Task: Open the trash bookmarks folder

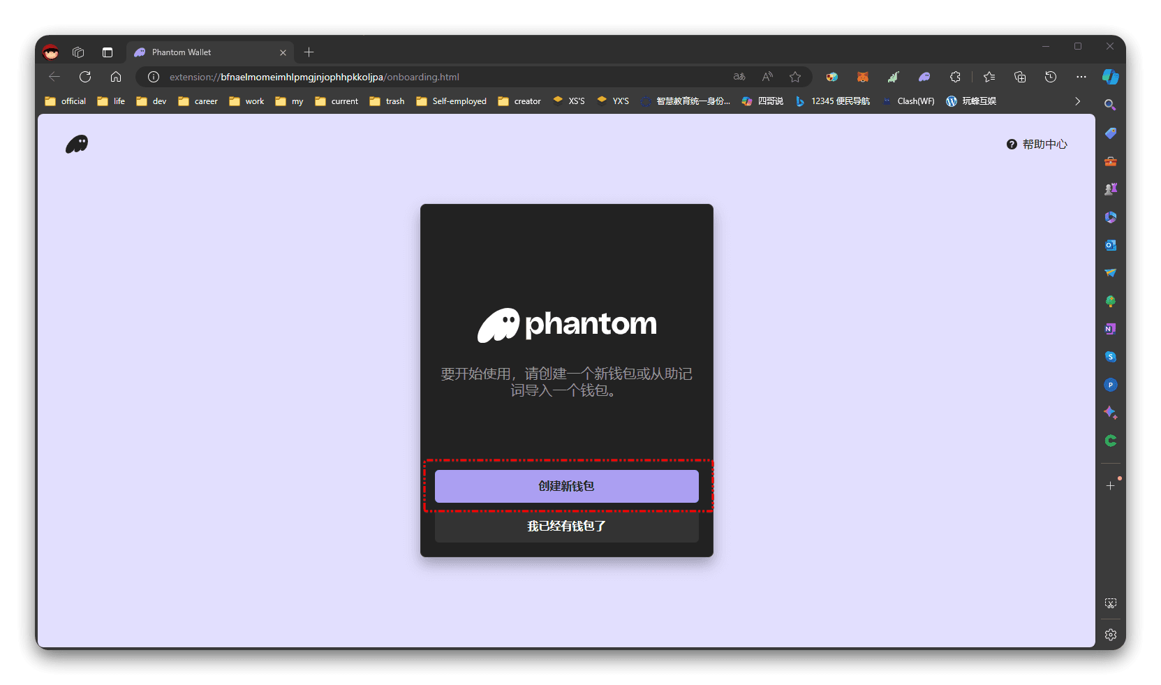Action: coord(387,101)
